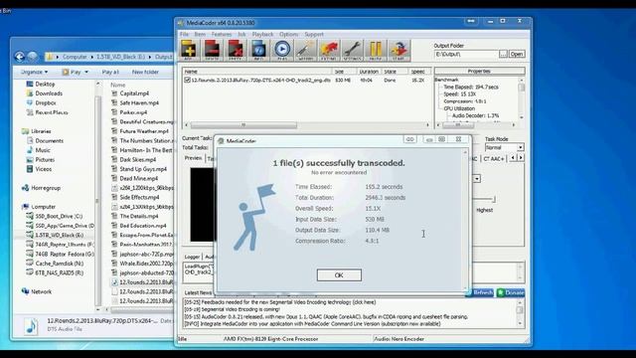
Task: Switch to the Logger tab
Action: [x=192, y=257]
